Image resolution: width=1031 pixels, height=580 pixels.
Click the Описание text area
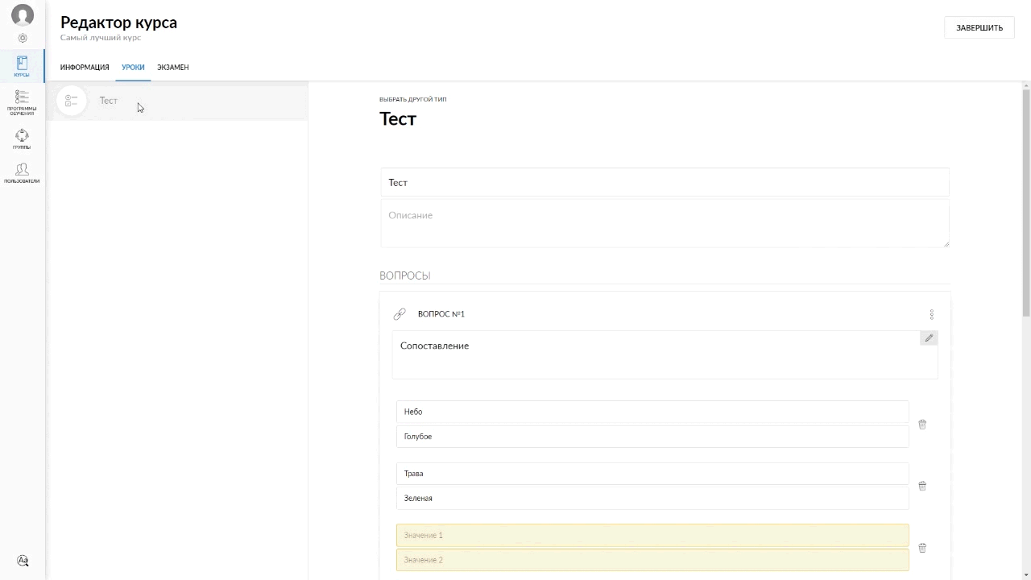(665, 223)
